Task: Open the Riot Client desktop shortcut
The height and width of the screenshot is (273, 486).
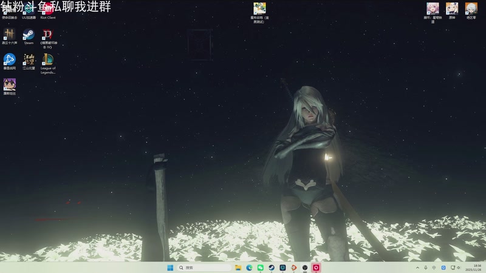Action: (x=48, y=12)
